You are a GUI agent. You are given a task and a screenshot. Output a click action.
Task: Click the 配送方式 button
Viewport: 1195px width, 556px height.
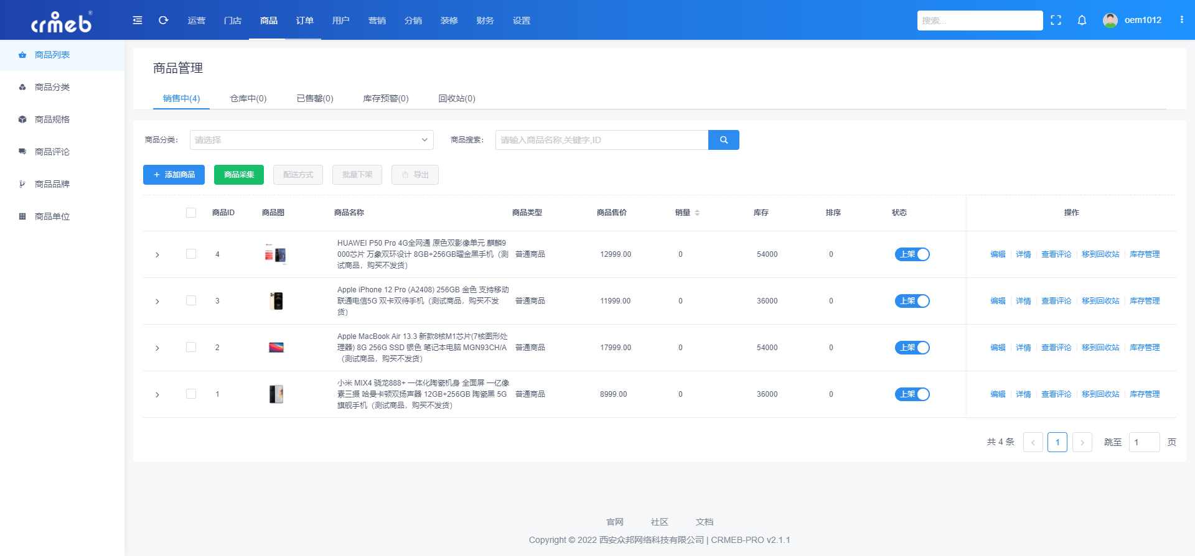298,175
